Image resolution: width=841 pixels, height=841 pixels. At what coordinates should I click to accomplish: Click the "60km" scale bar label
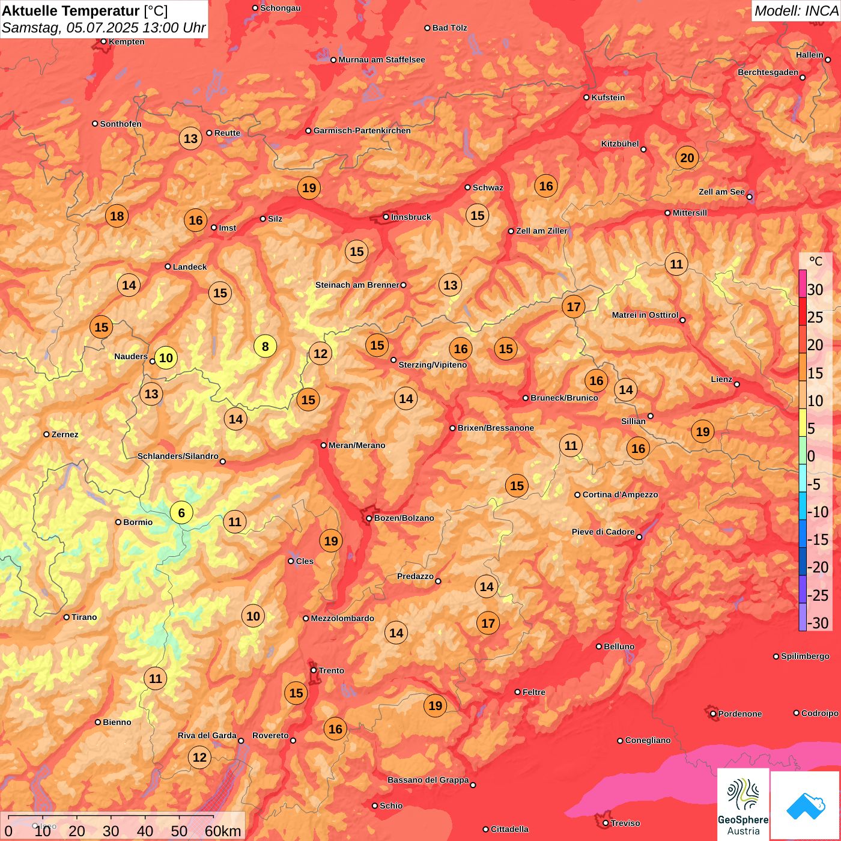223,831
